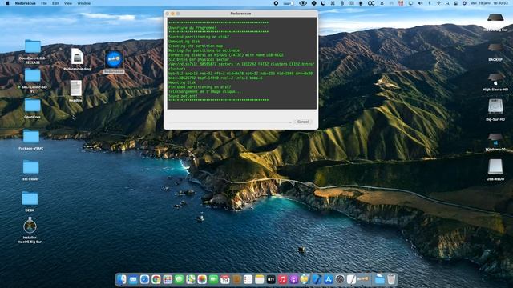Click the download progress bar in Redorescue window
Viewport: 513px width, 288px height.
pos(229,122)
